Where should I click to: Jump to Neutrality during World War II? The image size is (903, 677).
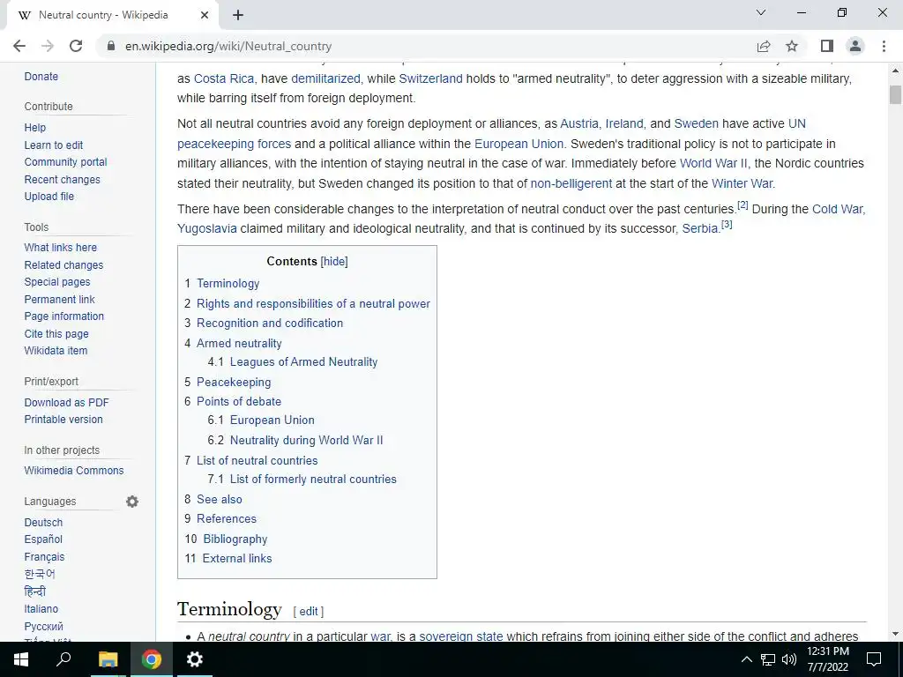pyautogui.click(x=306, y=441)
